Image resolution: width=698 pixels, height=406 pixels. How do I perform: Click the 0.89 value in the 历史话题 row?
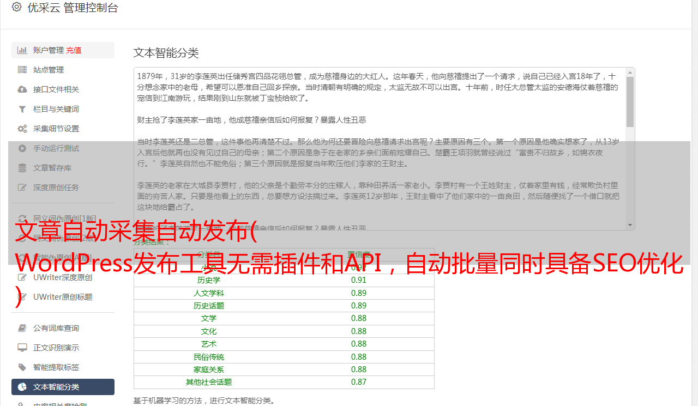pos(359,306)
